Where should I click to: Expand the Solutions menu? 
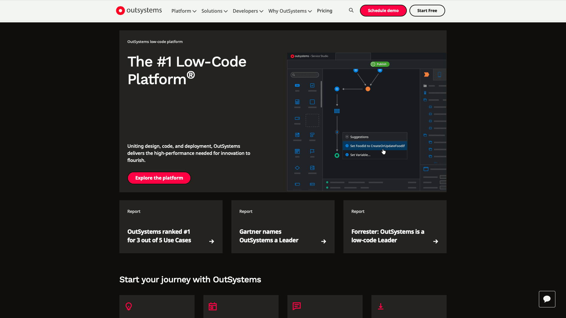click(215, 11)
